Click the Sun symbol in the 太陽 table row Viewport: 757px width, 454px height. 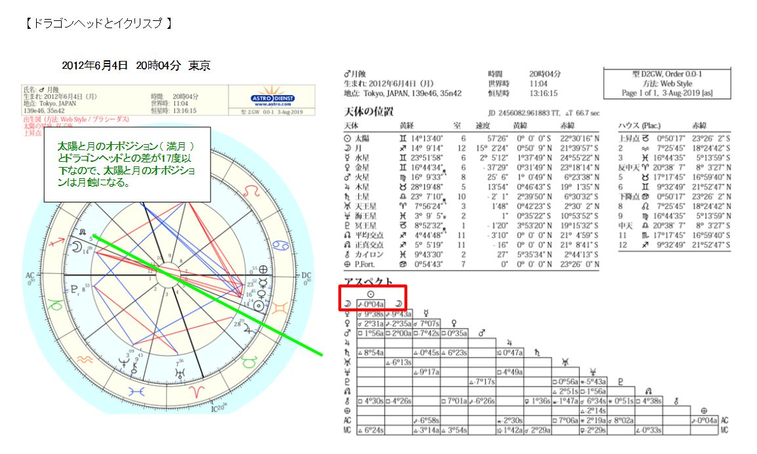pos(346,138)
